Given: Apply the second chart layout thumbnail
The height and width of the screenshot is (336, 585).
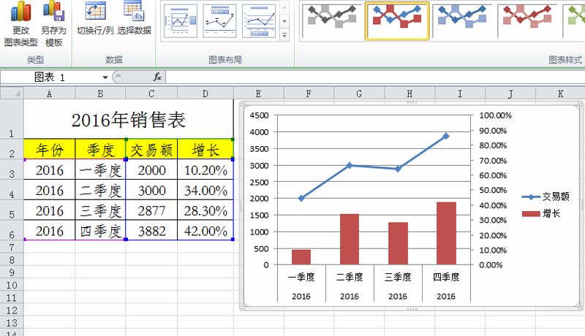Looking at the screenshot, I should (219, 20).
